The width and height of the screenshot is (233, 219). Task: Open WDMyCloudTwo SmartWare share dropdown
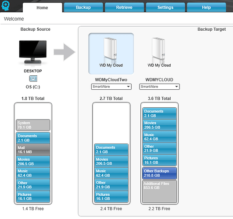tap(111, 87)
